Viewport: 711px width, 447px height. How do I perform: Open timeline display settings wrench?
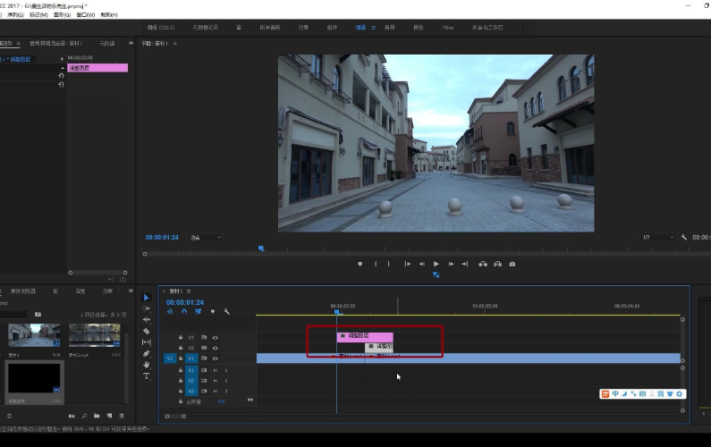click(x=227, y=312)
